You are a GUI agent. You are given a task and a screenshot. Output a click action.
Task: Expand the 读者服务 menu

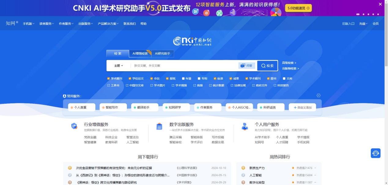tap(46, 24)
